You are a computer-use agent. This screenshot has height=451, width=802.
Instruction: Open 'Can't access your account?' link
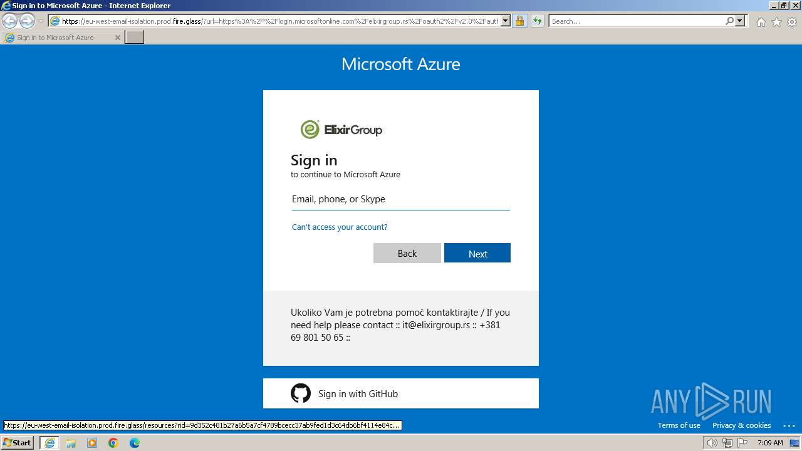pyautogui.click(x=340, y=227)
